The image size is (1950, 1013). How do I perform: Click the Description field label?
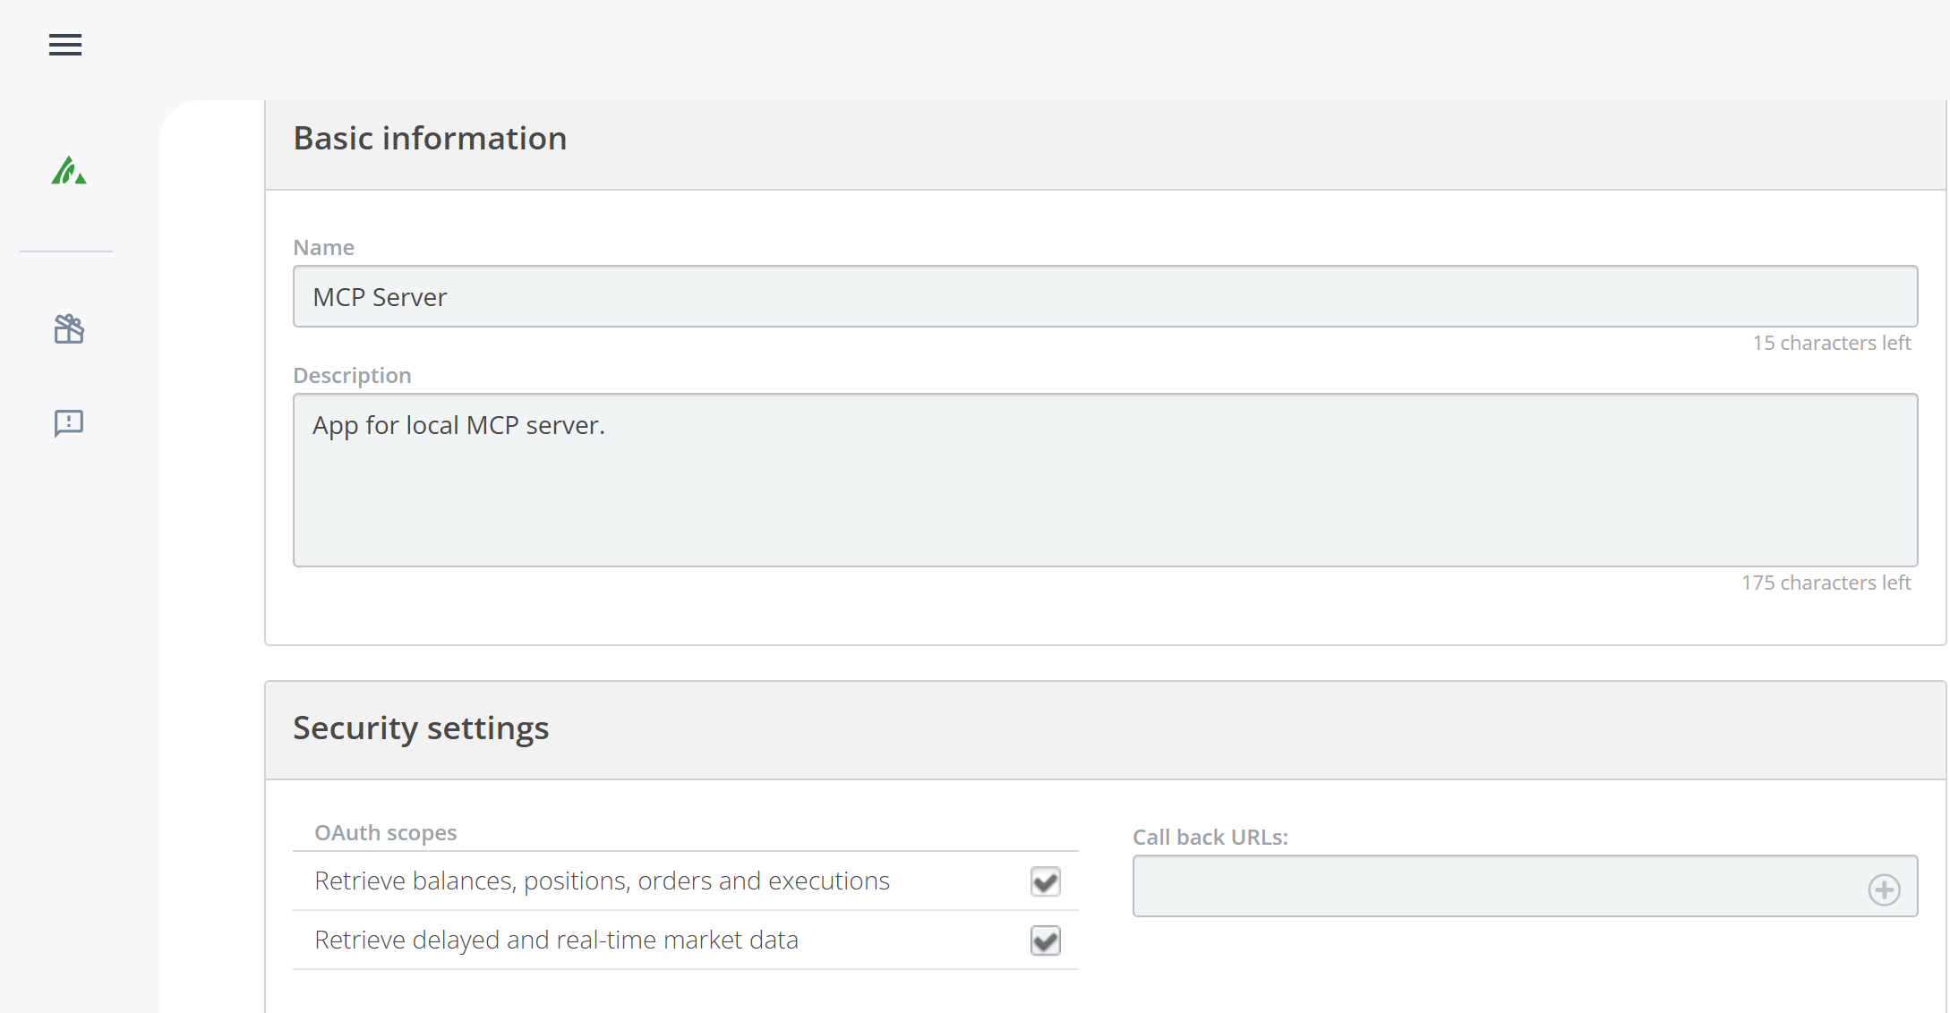pos(352,376)
